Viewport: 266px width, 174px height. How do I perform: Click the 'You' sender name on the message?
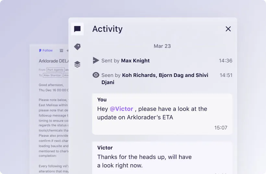[x=102, y=100]
